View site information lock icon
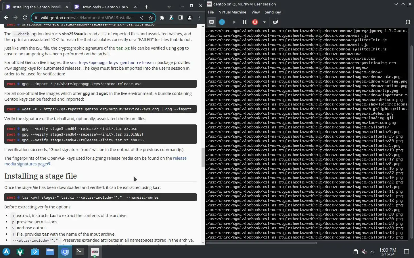This screenshot has width=414, height=258. [36, 18]
